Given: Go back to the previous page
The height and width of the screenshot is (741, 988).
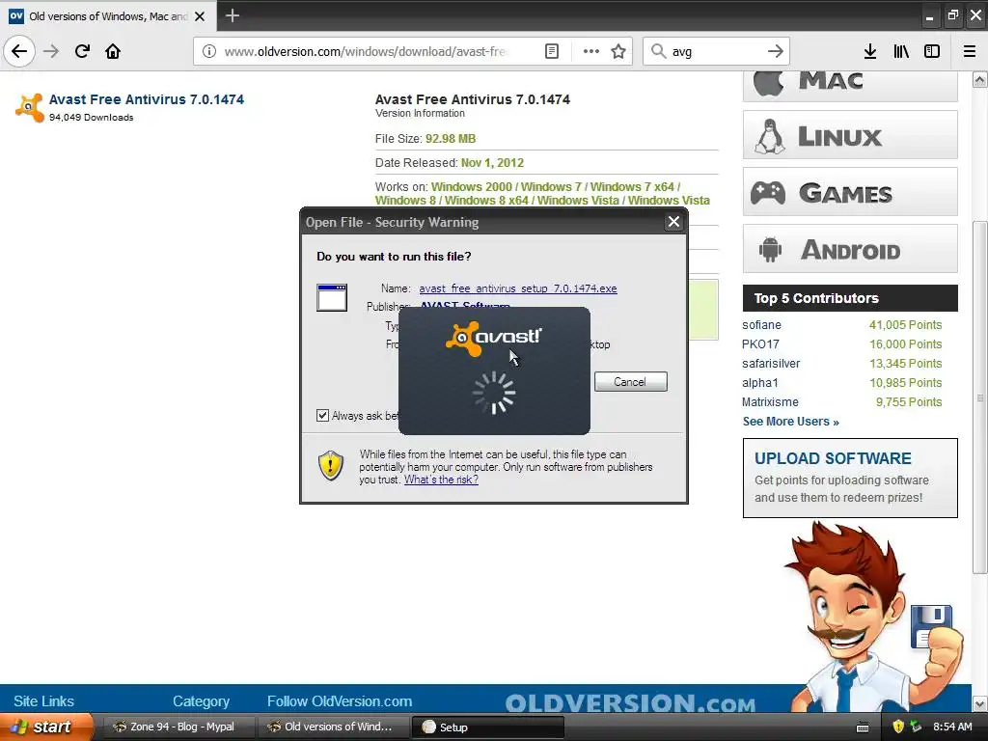Looking at the screenshot, I should point(19,51).
